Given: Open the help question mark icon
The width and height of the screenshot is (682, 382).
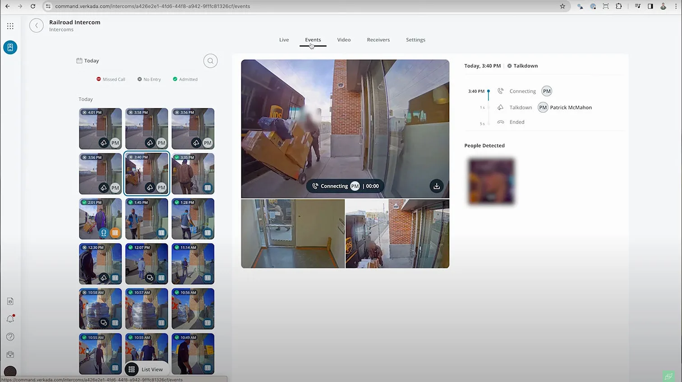Looking at the screenshot, I should click(10, 337).
